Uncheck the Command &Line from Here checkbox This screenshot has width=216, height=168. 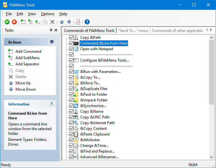pos(71,43)
